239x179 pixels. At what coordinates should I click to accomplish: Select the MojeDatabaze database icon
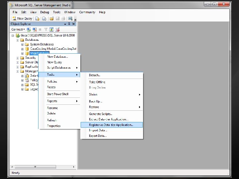pos(27,53)
